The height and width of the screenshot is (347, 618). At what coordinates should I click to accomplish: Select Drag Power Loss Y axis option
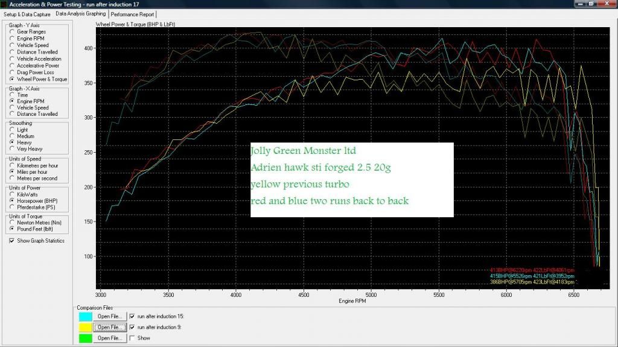tap(11, 72)
